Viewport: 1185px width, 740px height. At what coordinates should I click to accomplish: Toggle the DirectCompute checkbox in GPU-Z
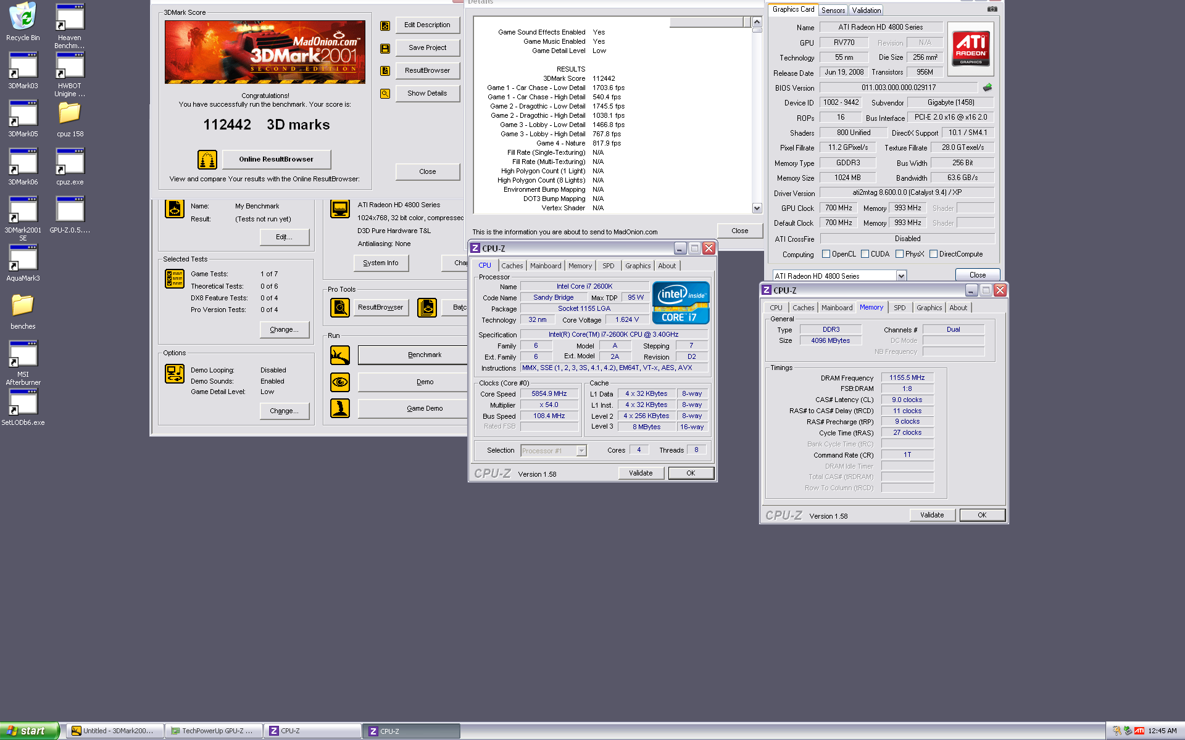click(x=933, y=254)
